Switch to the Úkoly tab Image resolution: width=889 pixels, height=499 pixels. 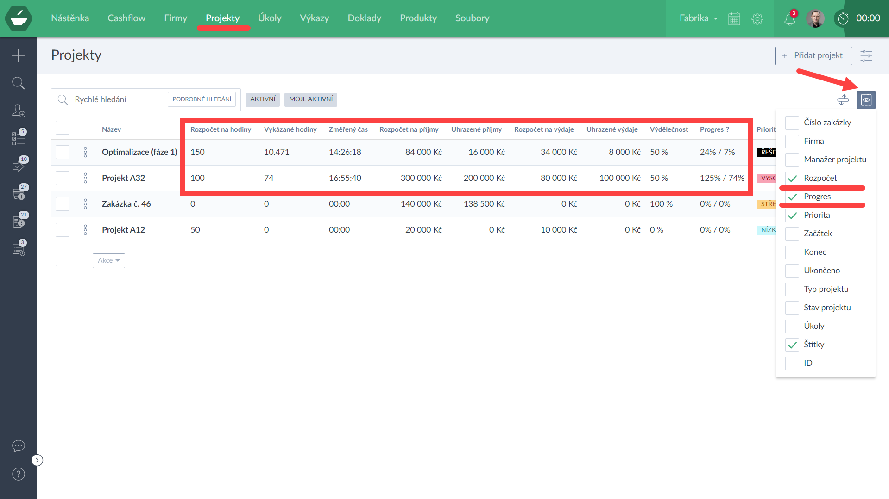[270, 18]
